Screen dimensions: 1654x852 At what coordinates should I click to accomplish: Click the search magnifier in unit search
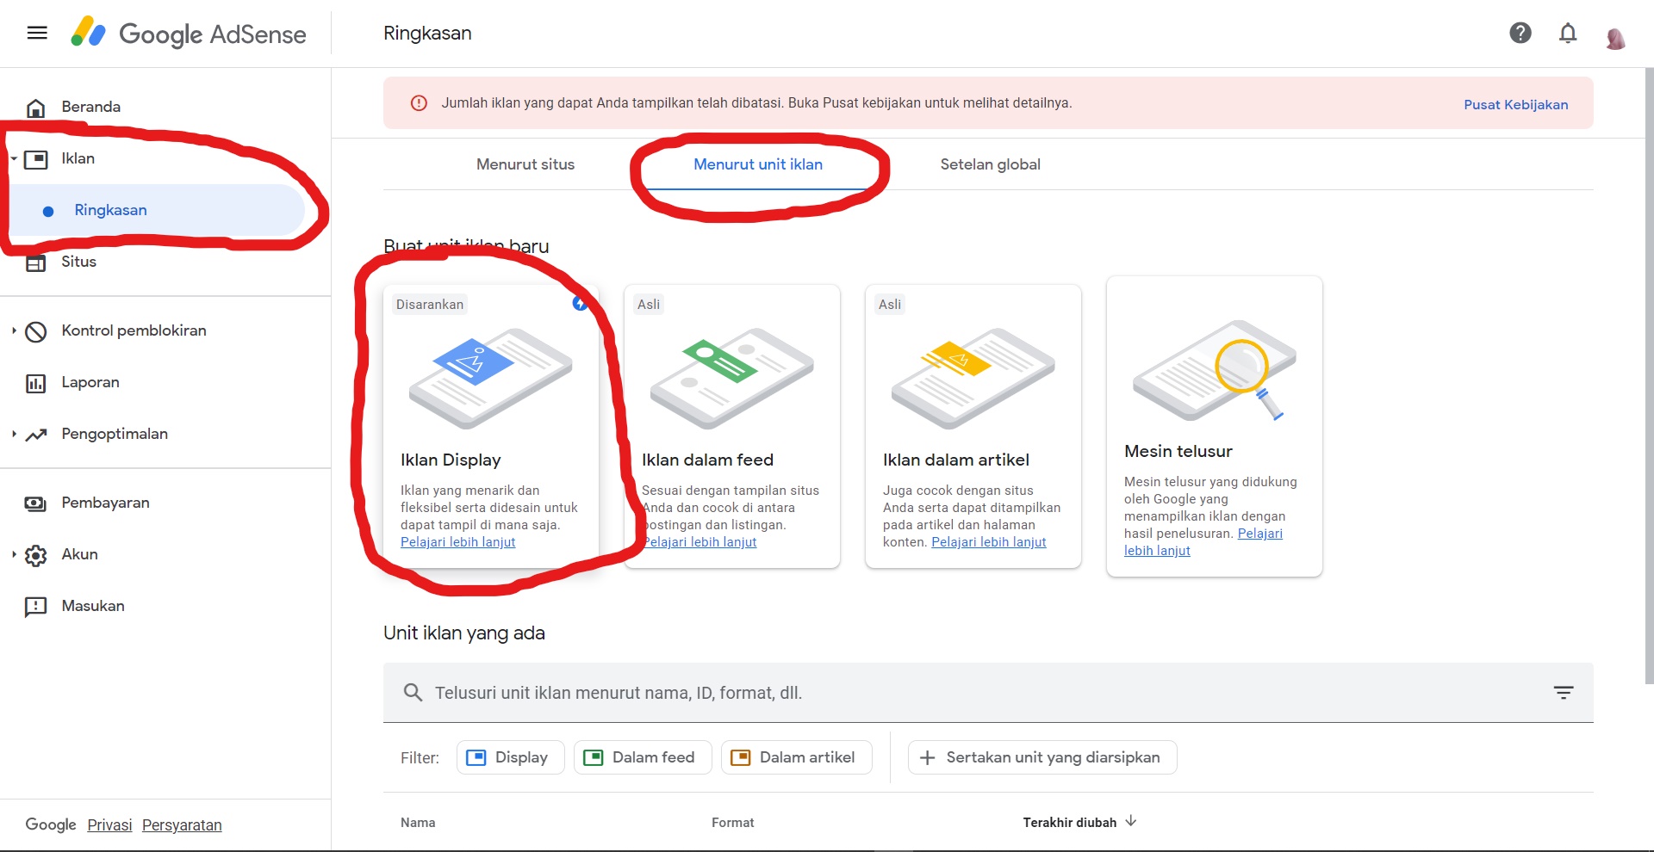(x=413, y=693)
